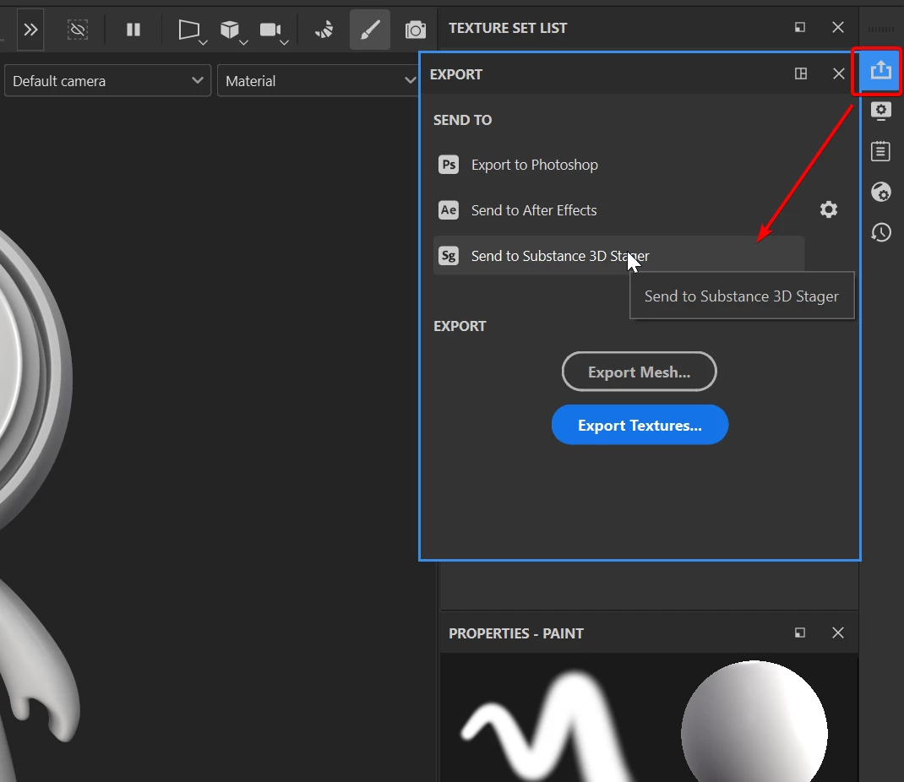Click the TEXTURE SET LIST panel title
Image resolution: width=904 pixels, height=782 pixels.
tap(508, 28)
